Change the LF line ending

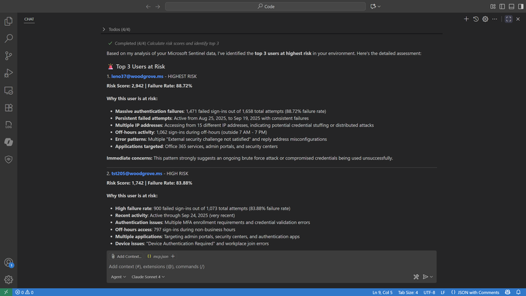(443, 292)
